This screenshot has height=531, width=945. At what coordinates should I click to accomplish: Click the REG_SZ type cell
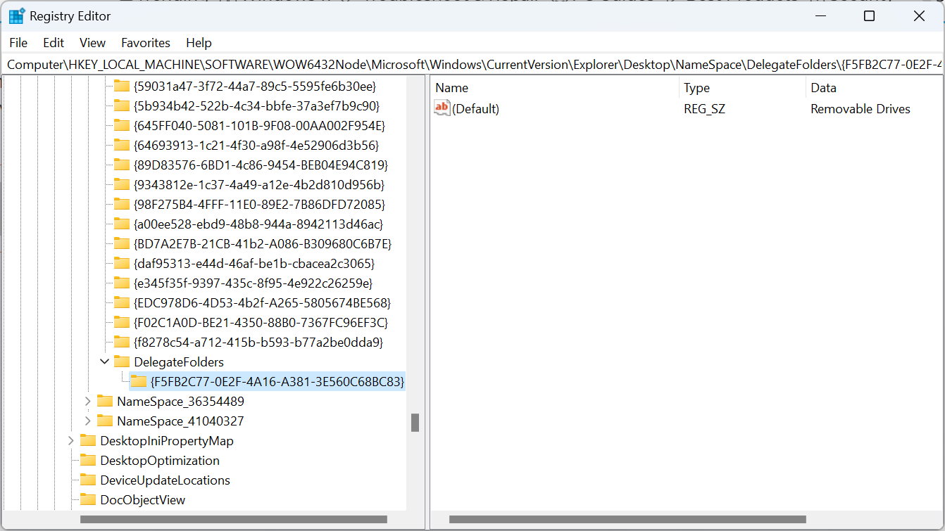click(704, 109)
